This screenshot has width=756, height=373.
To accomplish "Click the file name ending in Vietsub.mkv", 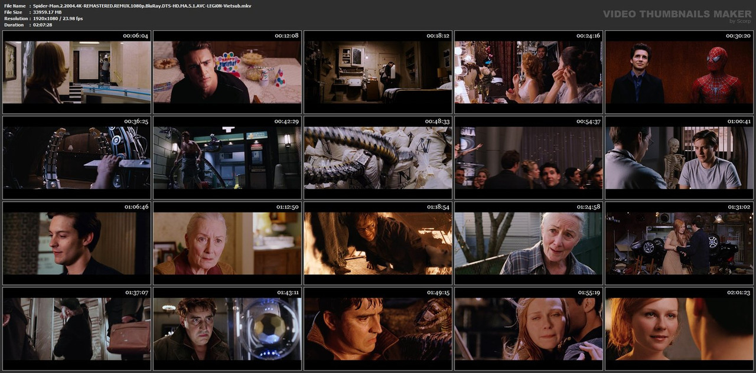I will 142,5.
